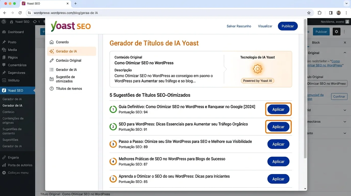Click the Visualizar link
351x196 pixels.
pos(265,26)
